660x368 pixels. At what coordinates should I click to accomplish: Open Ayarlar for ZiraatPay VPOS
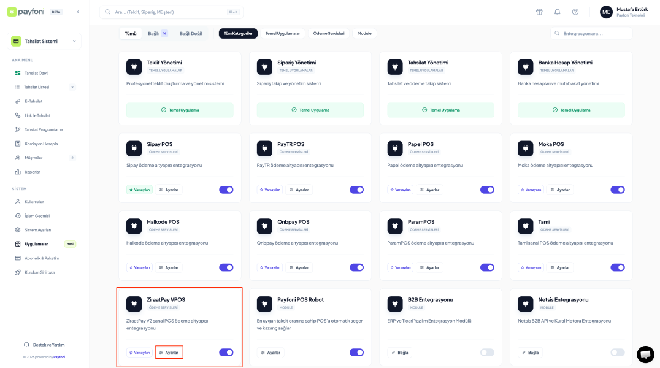click(169, 353)
